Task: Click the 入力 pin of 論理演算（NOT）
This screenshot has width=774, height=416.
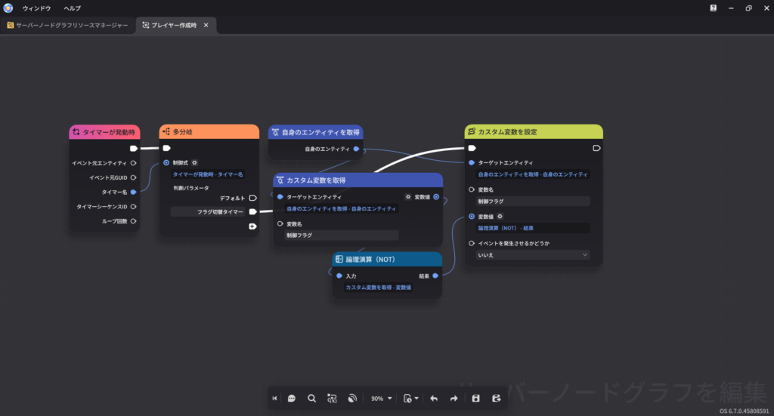Action: [x=339, y=276]
